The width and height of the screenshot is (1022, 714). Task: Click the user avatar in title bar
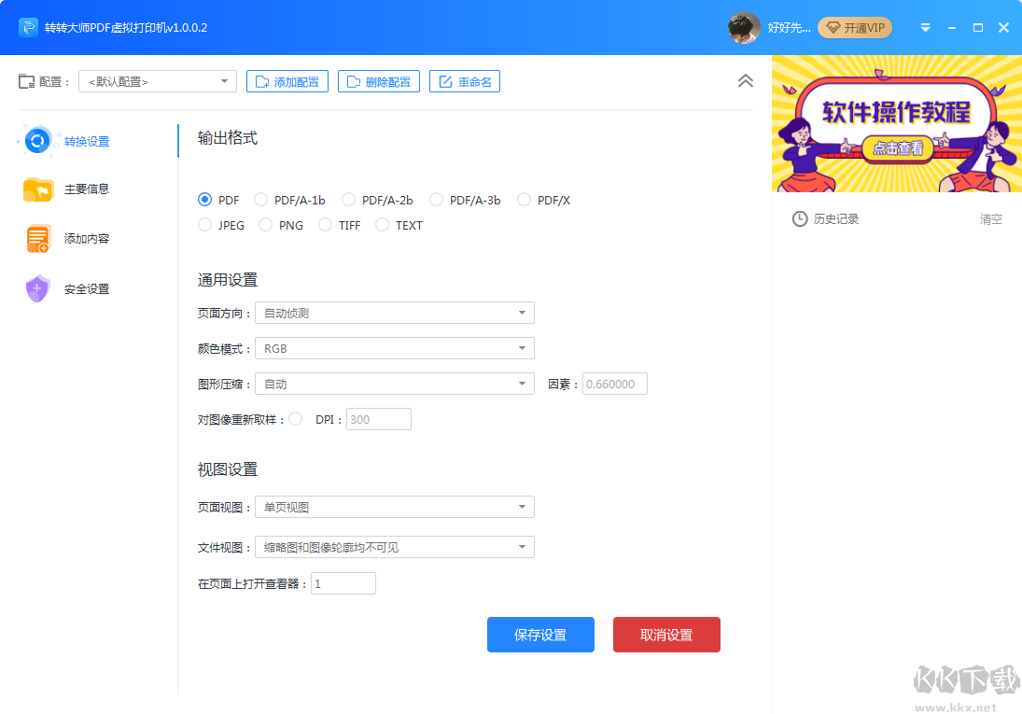(x=743, y=28)
